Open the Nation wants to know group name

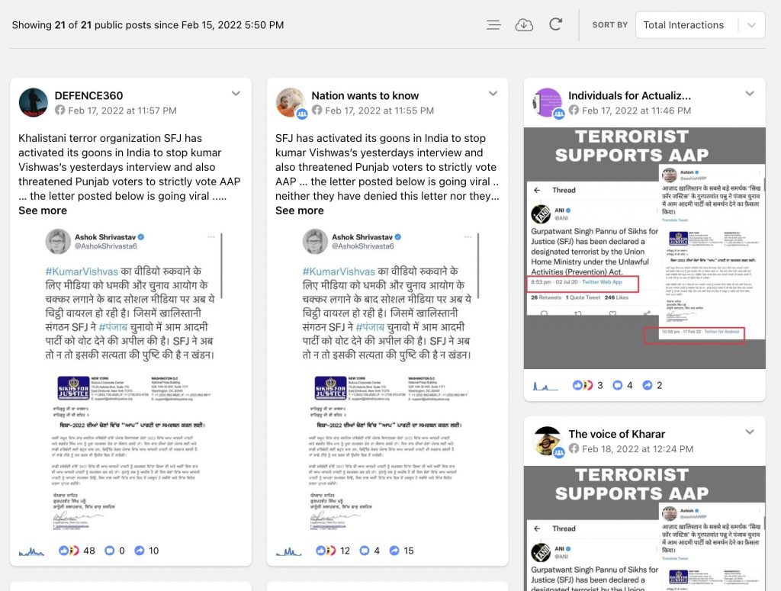click(365, 95)
